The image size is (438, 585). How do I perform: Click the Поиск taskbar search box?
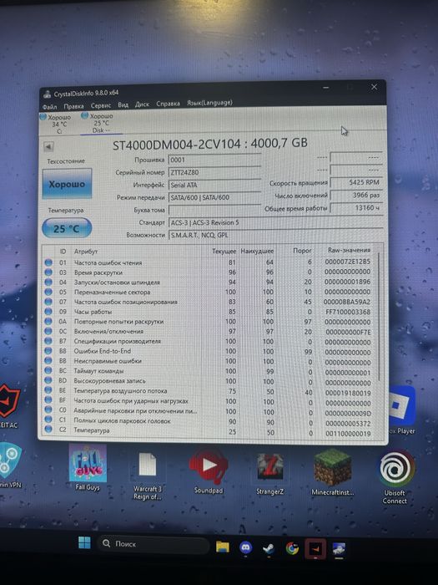coord(153,544)
